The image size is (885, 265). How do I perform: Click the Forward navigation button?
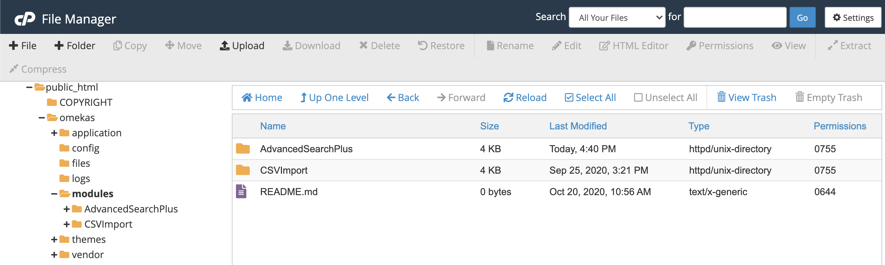click(461, 98)
